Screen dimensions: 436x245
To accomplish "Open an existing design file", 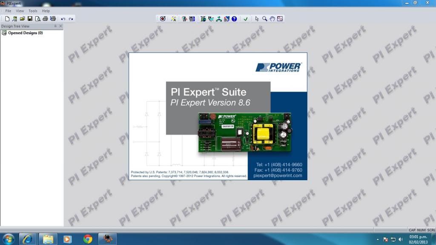I will (22, 19).
